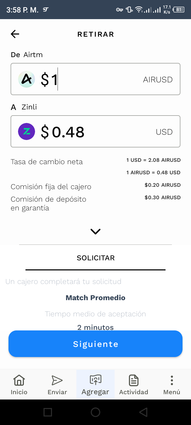Tap the back arrow icon
This screenshot has width=191, height=425.
[15, 34]
